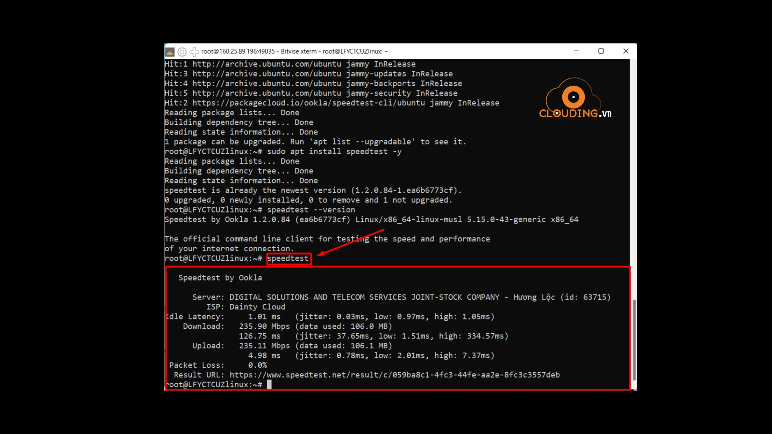The image size is (772, 434).
Task: Click the 'Speedtest by Ookla' header line
Action: (x=220, y=278)
